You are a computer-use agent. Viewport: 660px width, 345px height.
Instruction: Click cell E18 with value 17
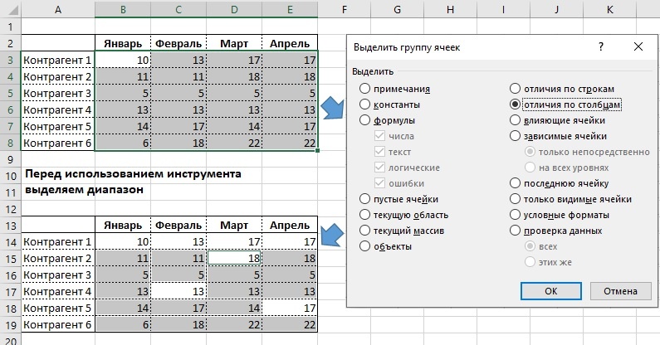[x=290, y=308]
